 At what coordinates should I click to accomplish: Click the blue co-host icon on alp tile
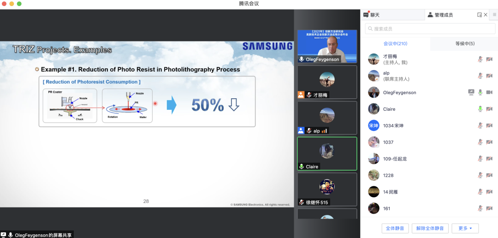pos(301,131)
